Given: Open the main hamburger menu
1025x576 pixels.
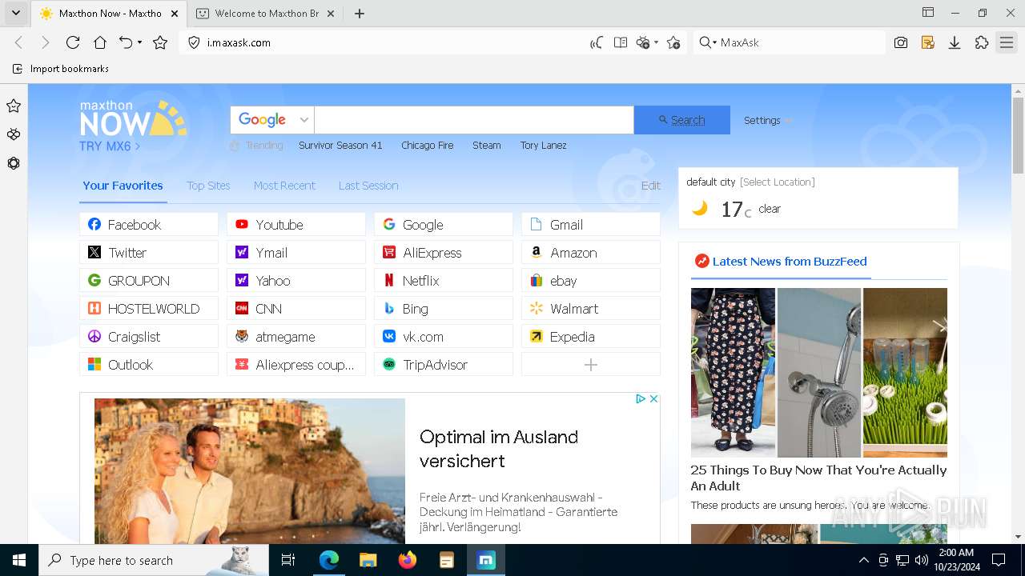Looking at the screenshot, I should 1007,42.
